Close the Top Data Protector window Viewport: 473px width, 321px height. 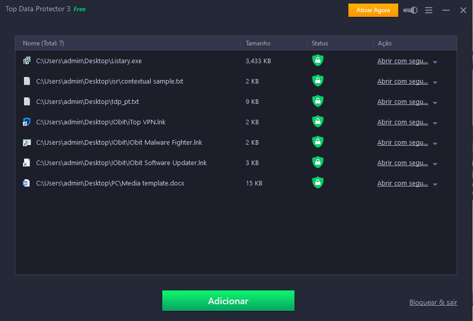click(463, 10)
